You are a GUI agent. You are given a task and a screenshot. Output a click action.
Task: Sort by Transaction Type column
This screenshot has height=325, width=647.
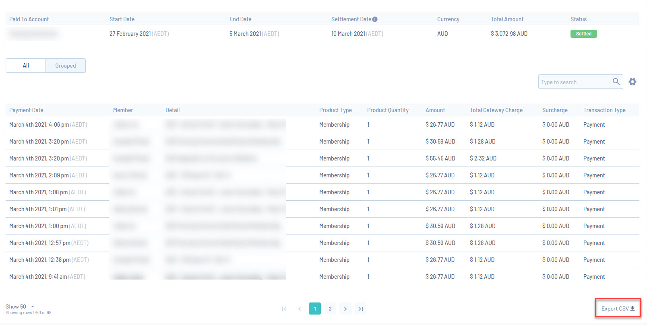(x=604, y=110)
